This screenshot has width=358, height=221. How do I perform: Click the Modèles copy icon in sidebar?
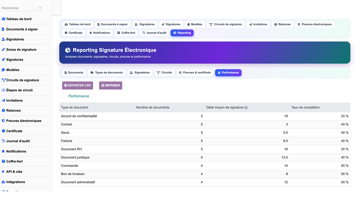click(x=4, y=70)
